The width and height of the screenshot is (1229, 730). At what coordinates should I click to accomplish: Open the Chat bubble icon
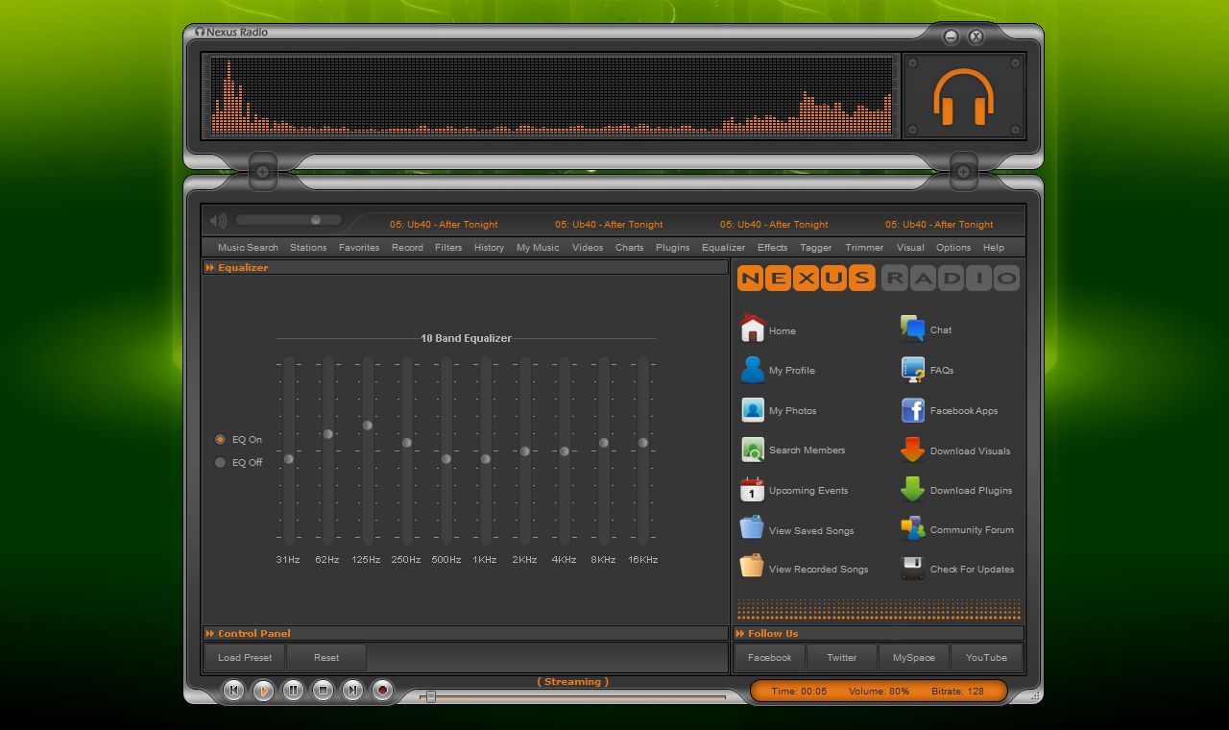[912, 328]
